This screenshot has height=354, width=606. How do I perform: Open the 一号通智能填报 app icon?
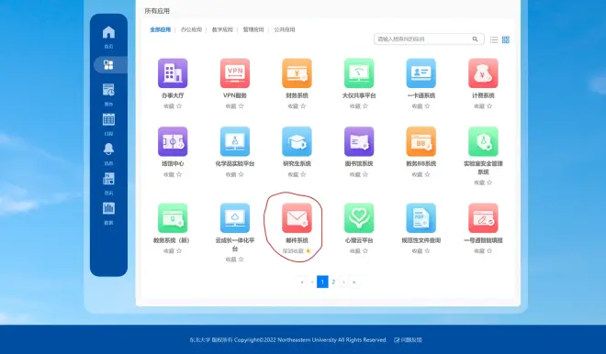(x=483, y=218)
